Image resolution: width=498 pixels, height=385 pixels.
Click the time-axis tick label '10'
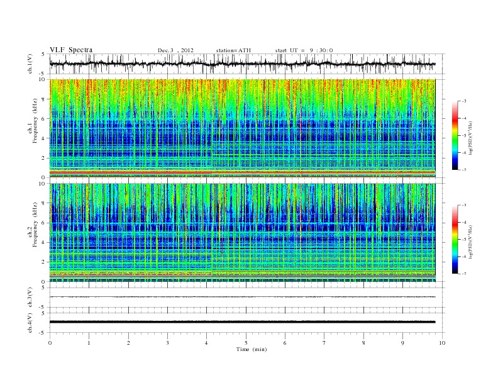(442, 343)
